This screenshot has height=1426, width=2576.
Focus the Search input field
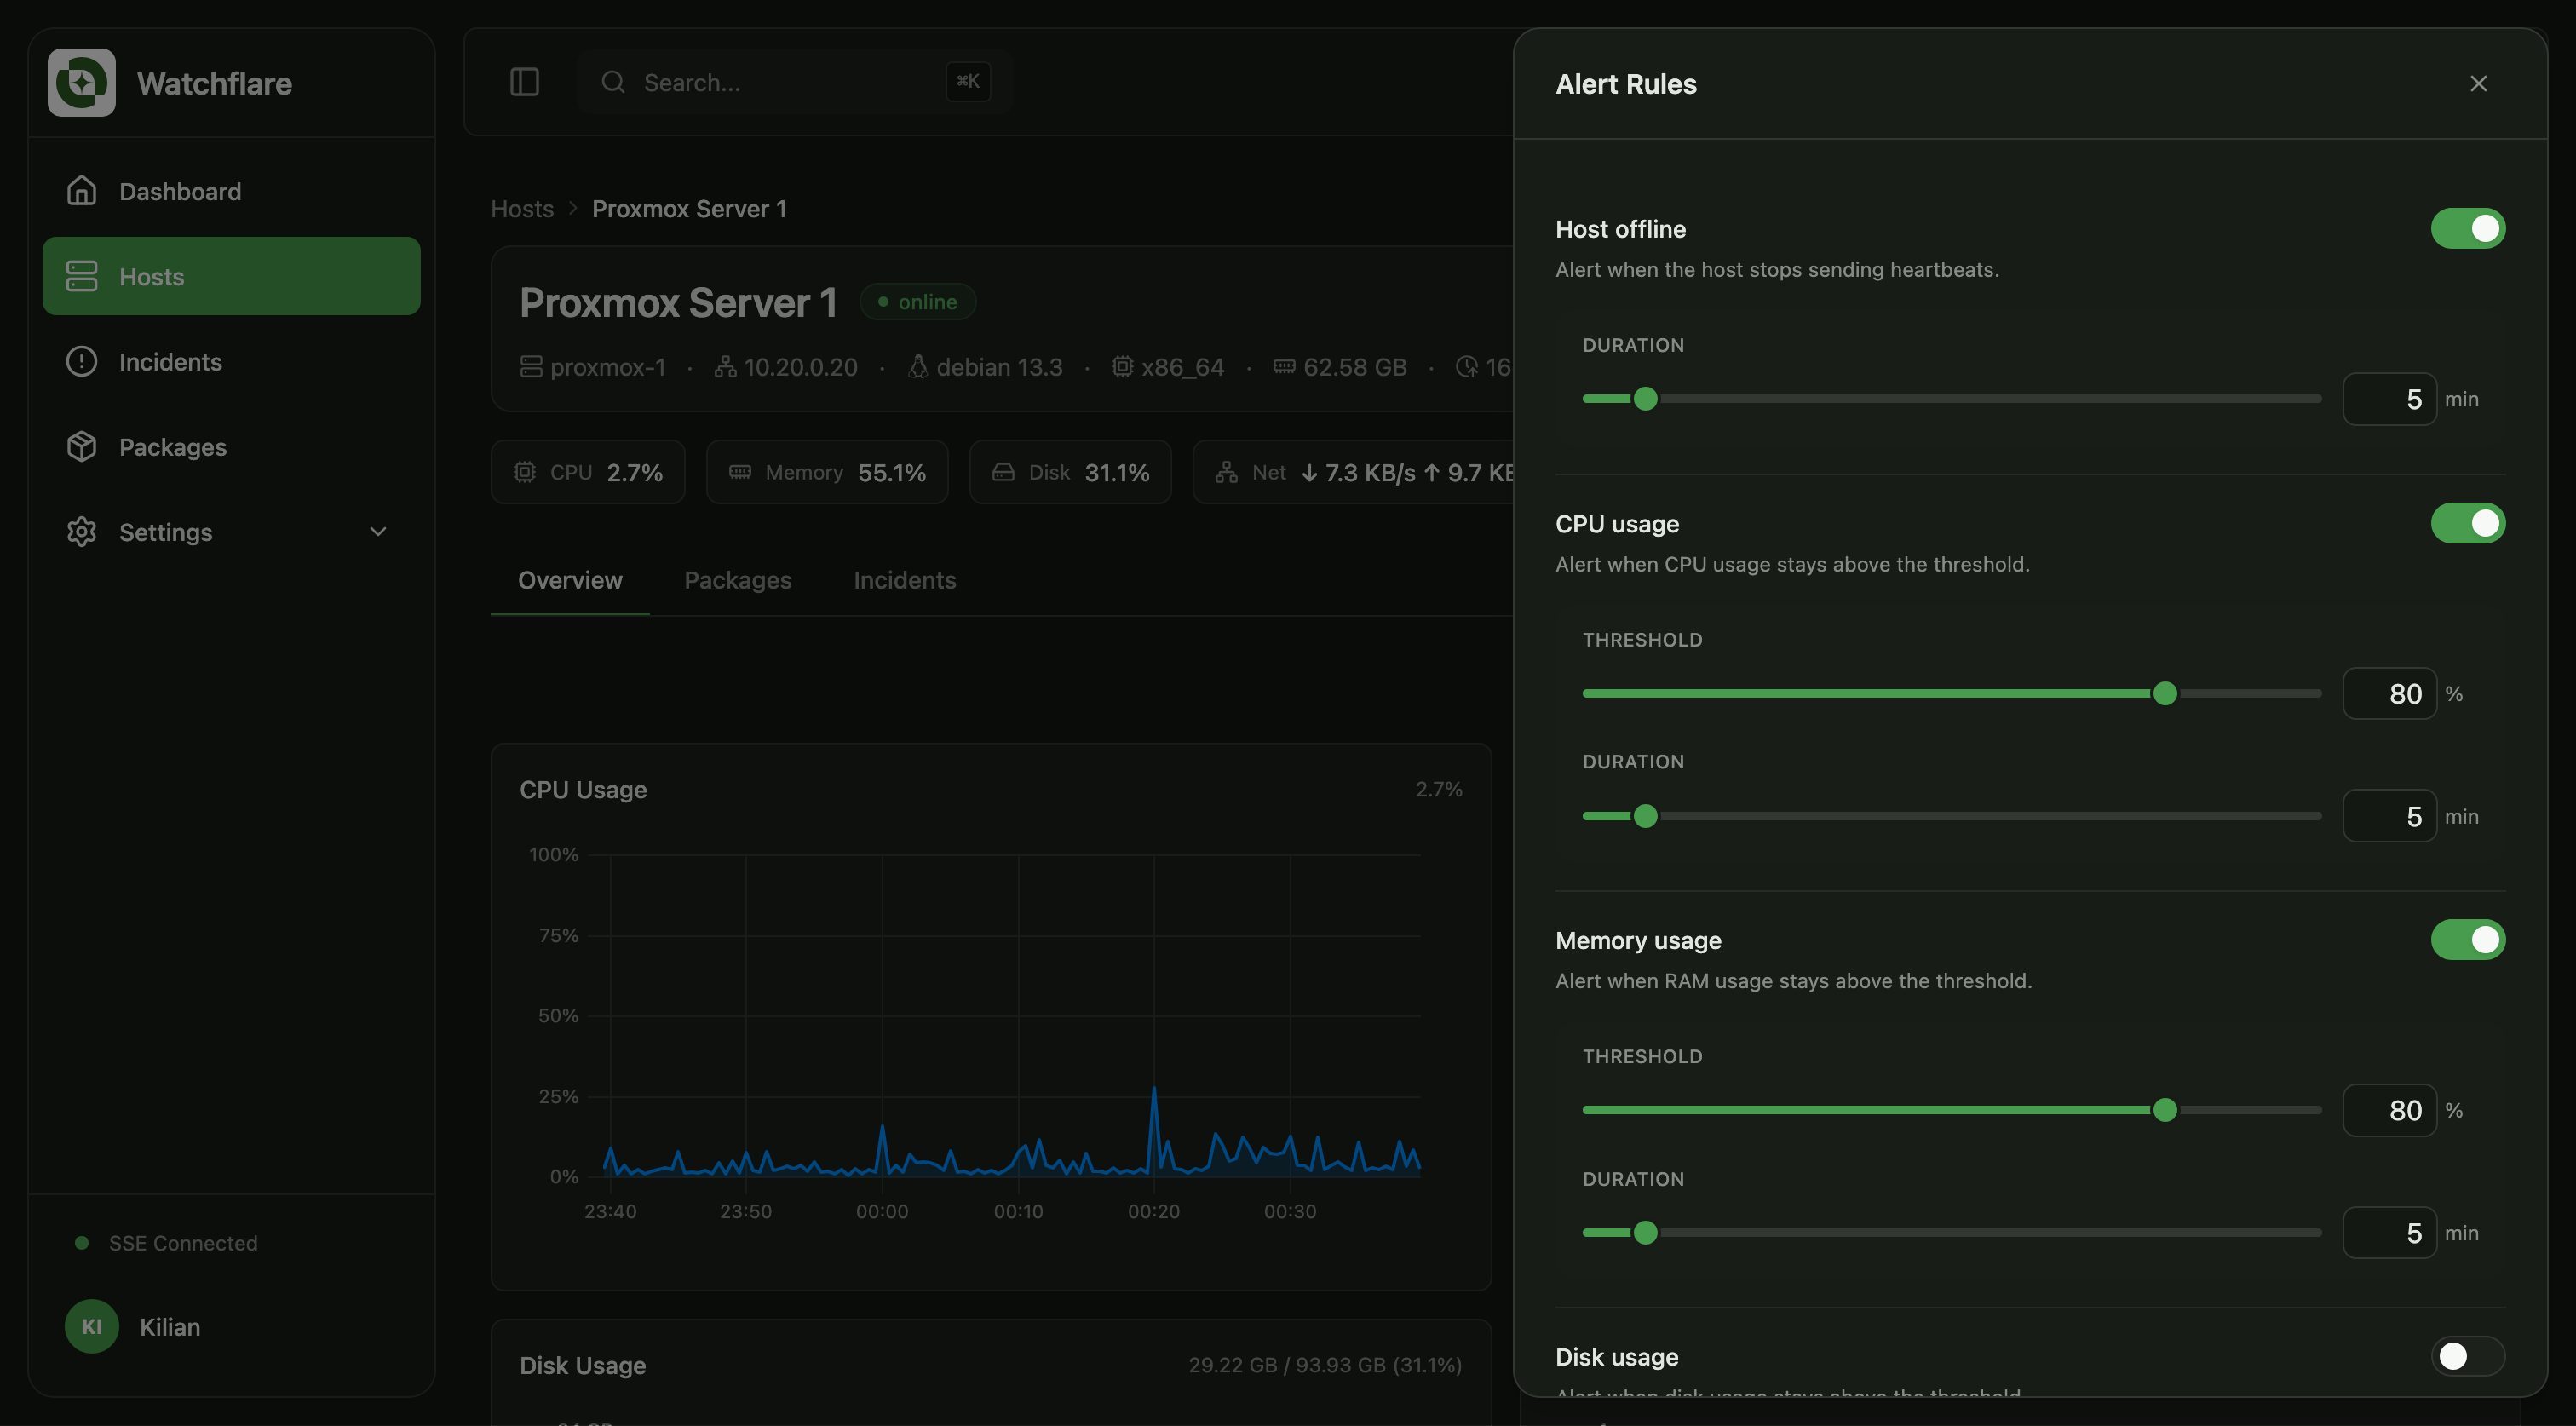point(795,82)
